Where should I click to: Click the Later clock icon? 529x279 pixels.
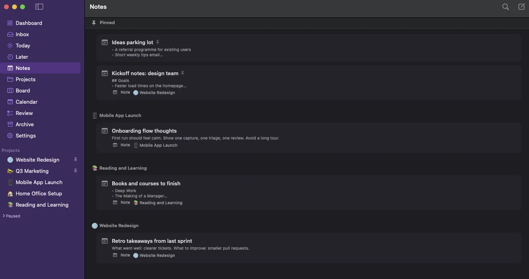tap(10, 57)
